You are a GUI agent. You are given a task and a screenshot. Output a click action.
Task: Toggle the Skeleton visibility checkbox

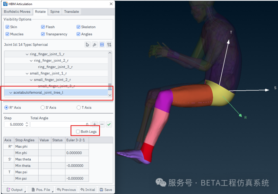pos(78,27)
